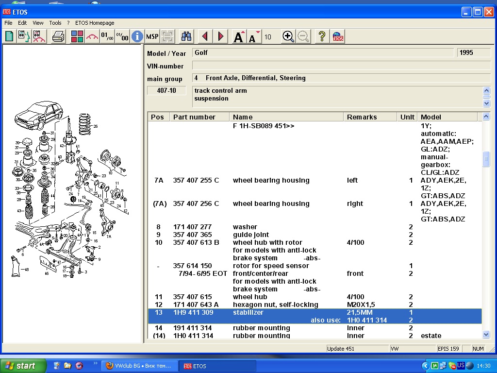Open the ETOS globe homepage icon

tap(338, 36)
